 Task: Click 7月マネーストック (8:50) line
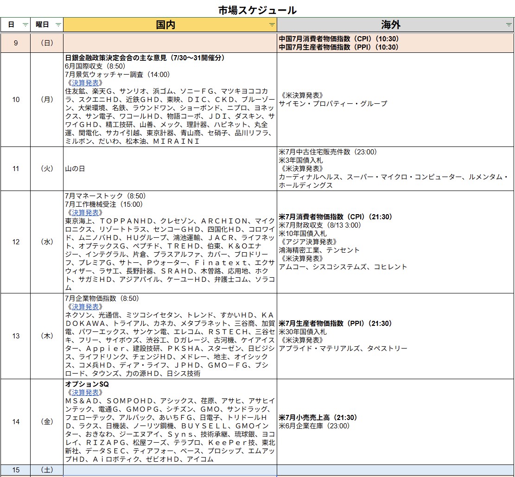(105, 196)
